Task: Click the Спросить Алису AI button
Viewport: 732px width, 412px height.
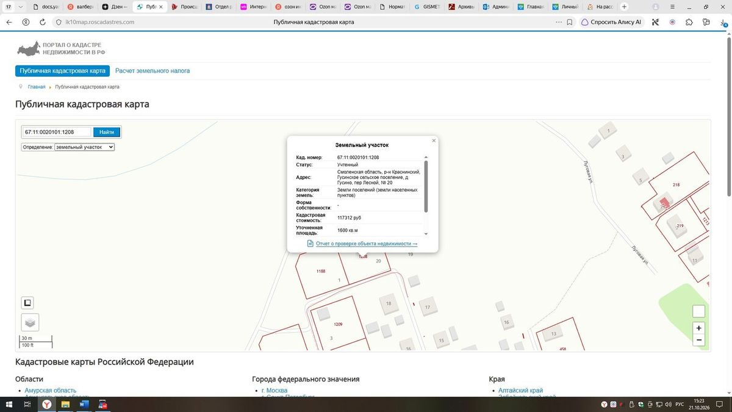Action: 611,22
